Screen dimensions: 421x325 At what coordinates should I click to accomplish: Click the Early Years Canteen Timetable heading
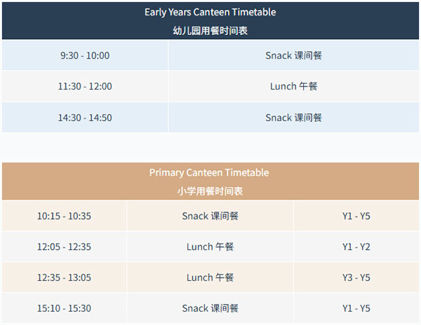pos(210,12)
